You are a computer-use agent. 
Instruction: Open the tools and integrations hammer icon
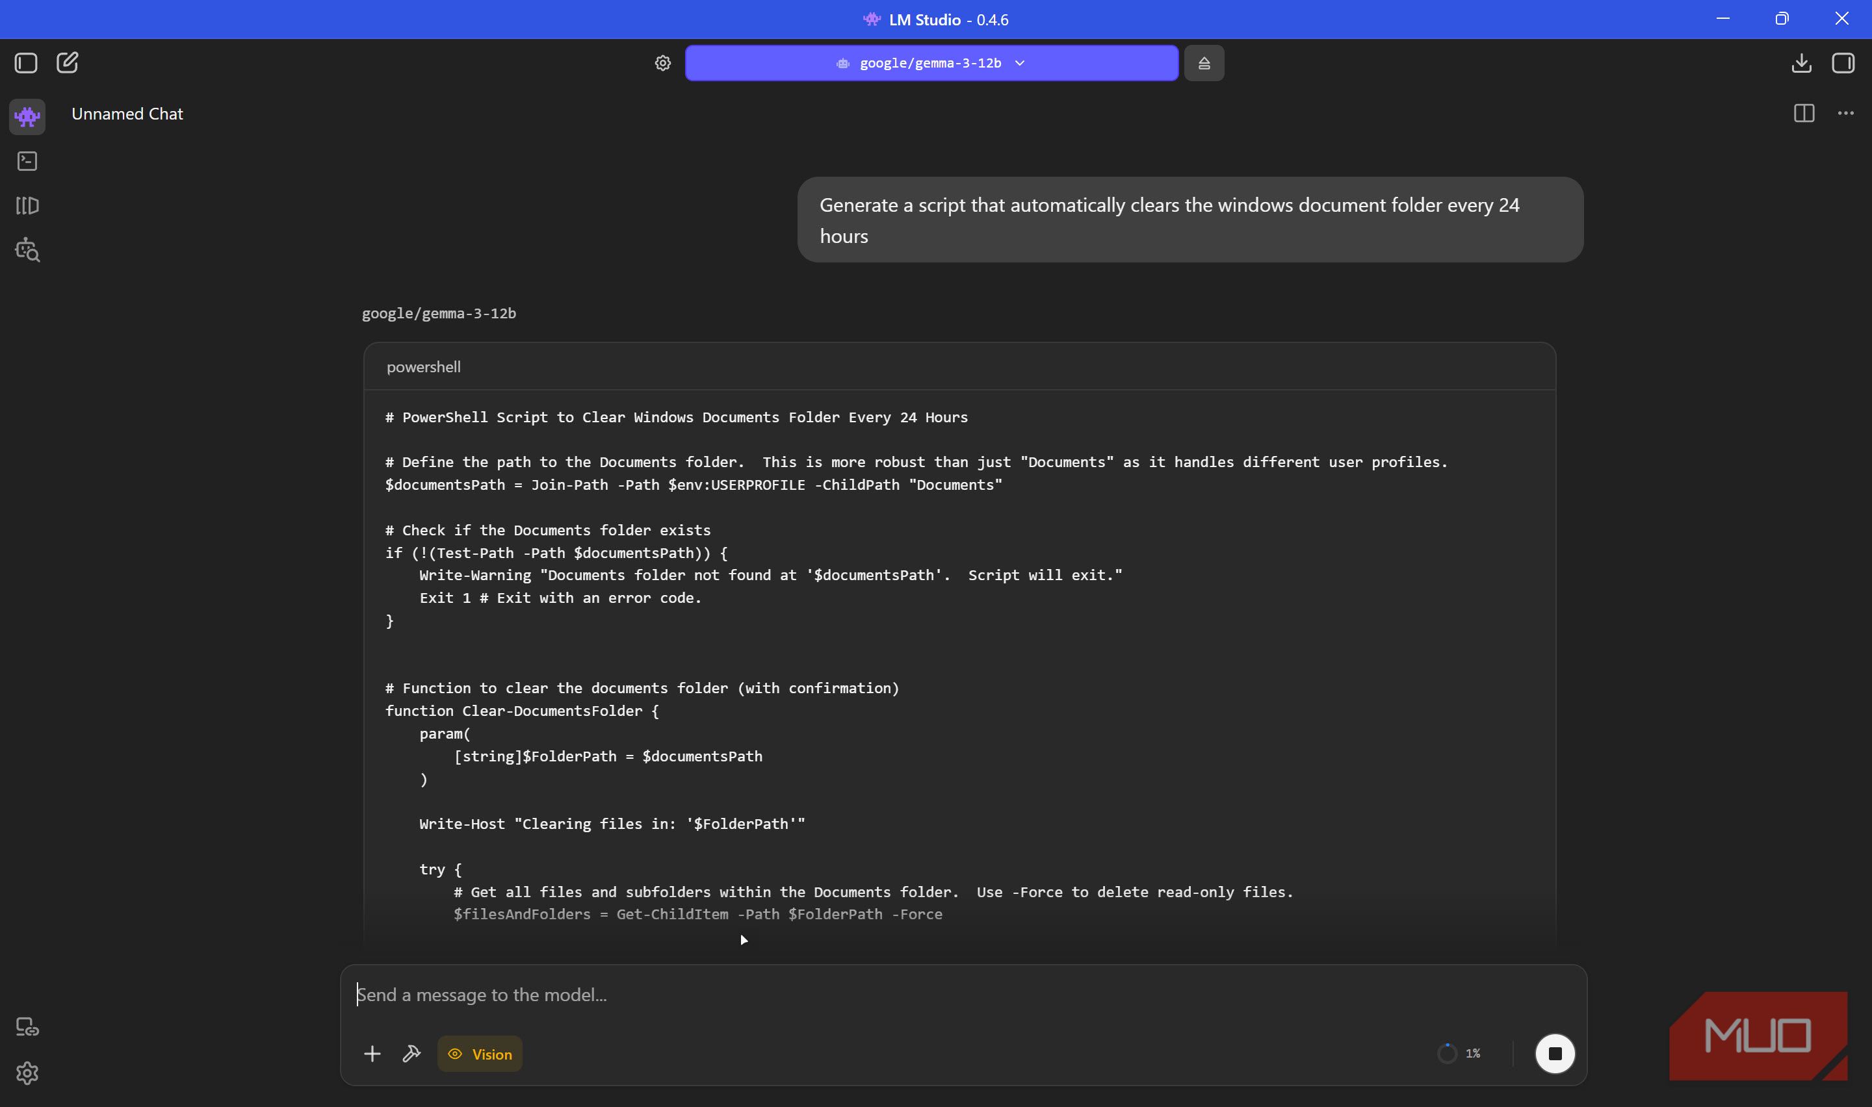pyautogui.click(x=412, y=1053)
